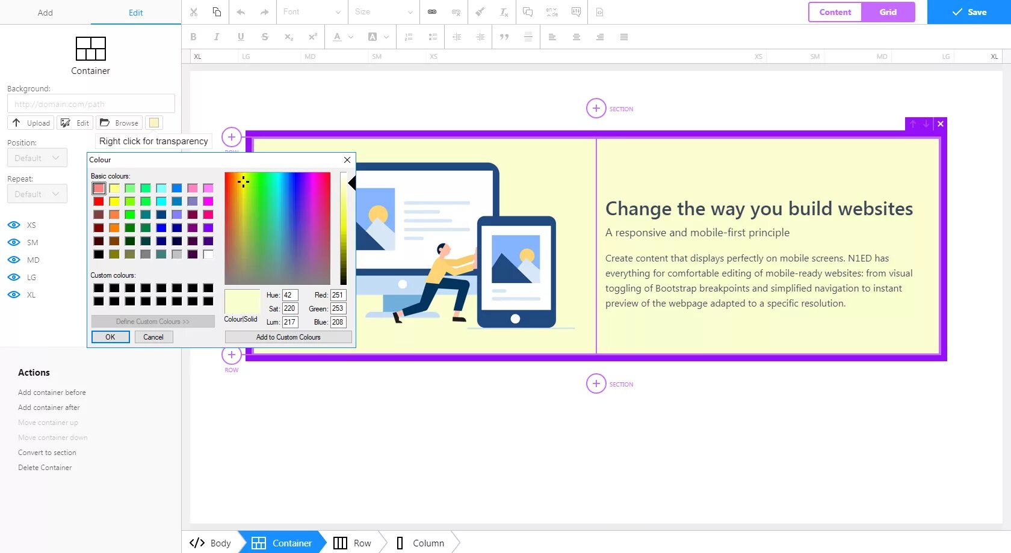Move container up with purple arrow
The height and width of the screenshot is (553, 1011).
click(x=913, y=124)
